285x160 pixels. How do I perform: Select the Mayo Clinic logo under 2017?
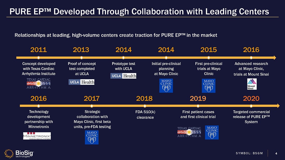pyautogui.click(x=92, y=137)
